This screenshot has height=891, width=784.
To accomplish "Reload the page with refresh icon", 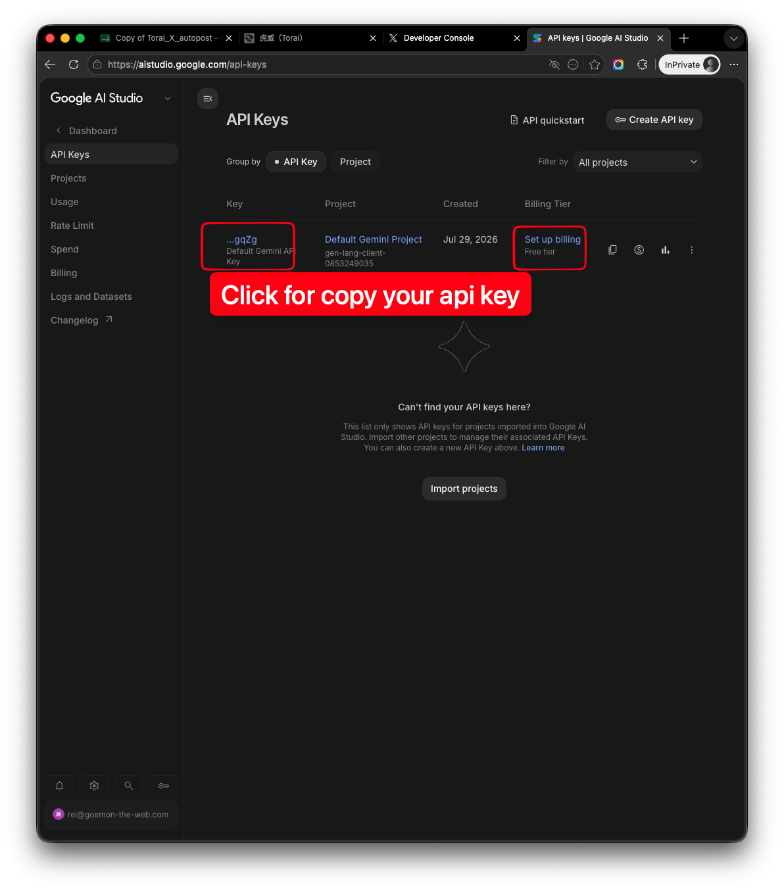I will [x=74, y=64].
